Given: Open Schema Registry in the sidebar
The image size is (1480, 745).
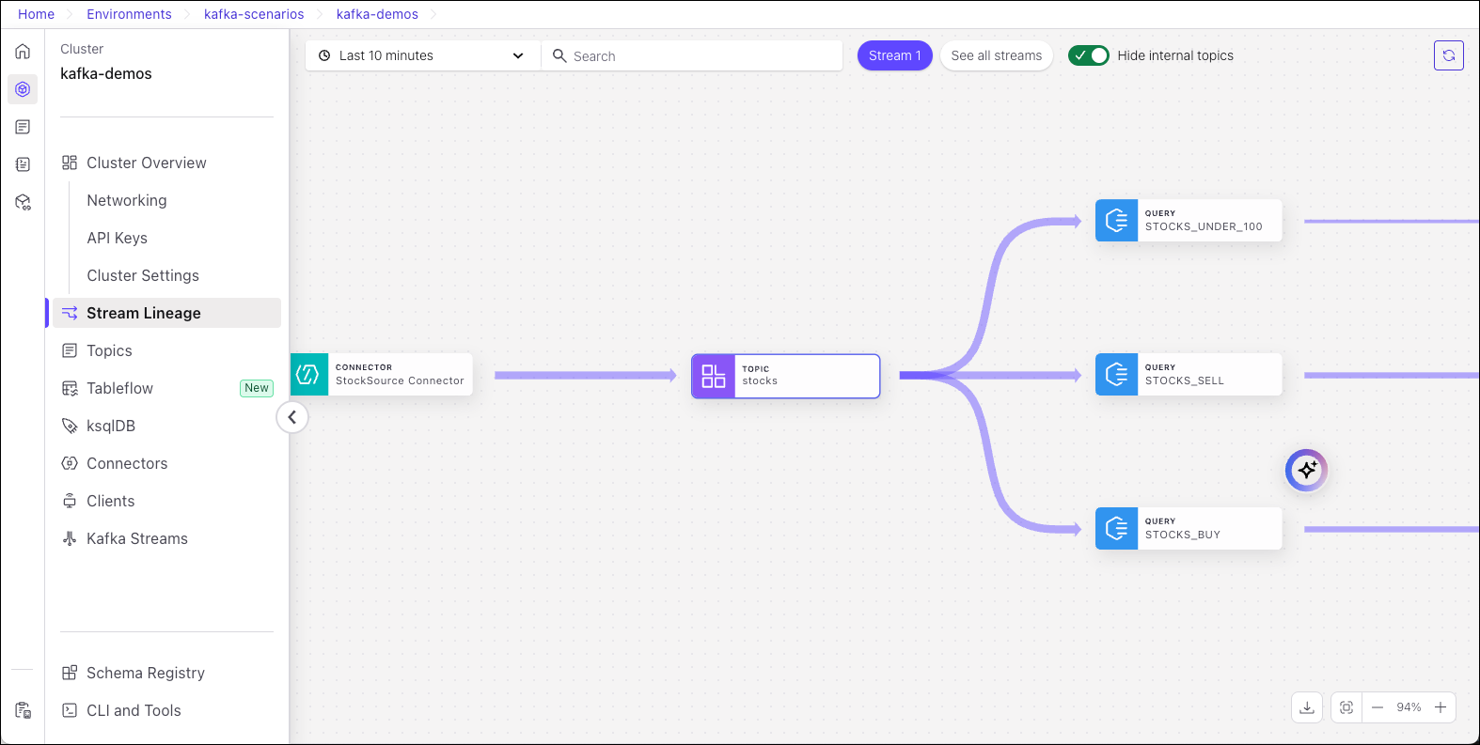Looking at the screenshot, I should click(145, 673).
